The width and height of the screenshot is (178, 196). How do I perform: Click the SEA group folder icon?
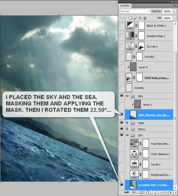click(x=133, y=96)
